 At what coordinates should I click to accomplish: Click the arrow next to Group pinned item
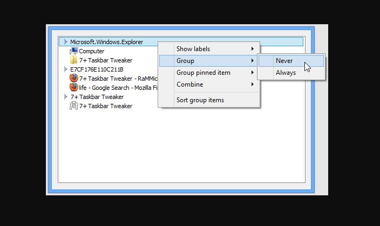253,73
